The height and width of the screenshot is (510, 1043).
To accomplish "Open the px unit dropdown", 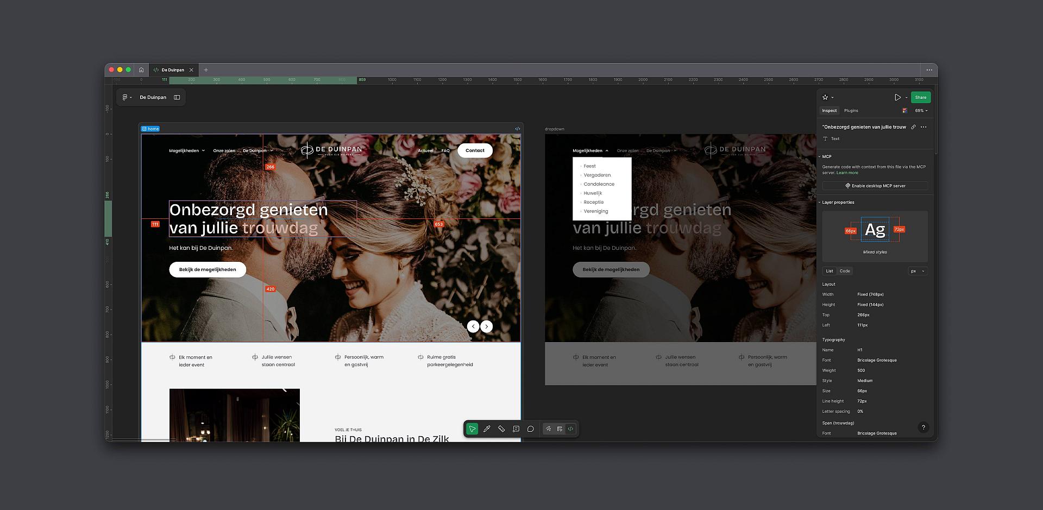I will (x=917, y=271).
